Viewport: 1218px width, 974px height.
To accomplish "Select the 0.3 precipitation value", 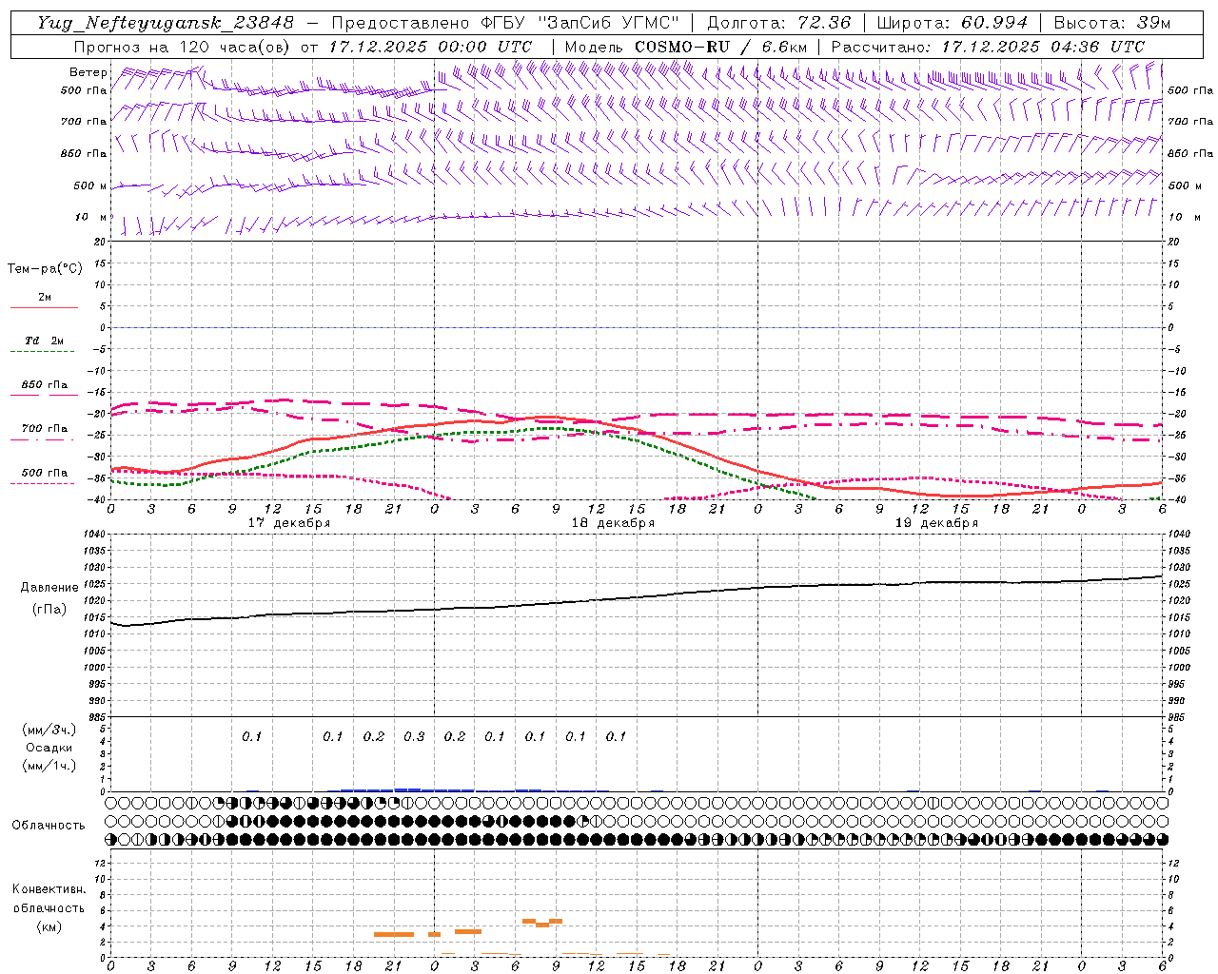I will 414,736.
